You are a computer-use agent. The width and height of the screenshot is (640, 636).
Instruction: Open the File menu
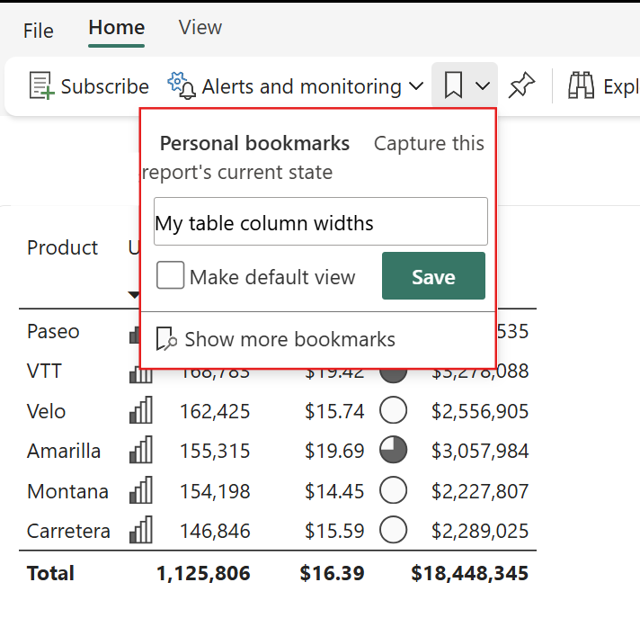click(x=39, y=31)
